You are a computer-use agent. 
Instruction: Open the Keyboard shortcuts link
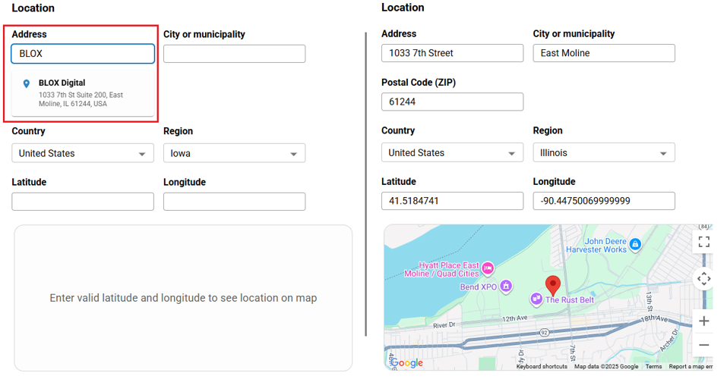(542, 367)
